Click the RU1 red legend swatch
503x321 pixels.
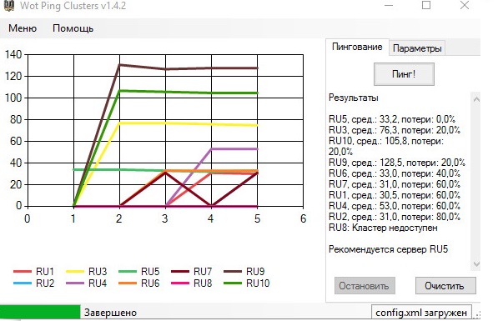pos(23,272)
